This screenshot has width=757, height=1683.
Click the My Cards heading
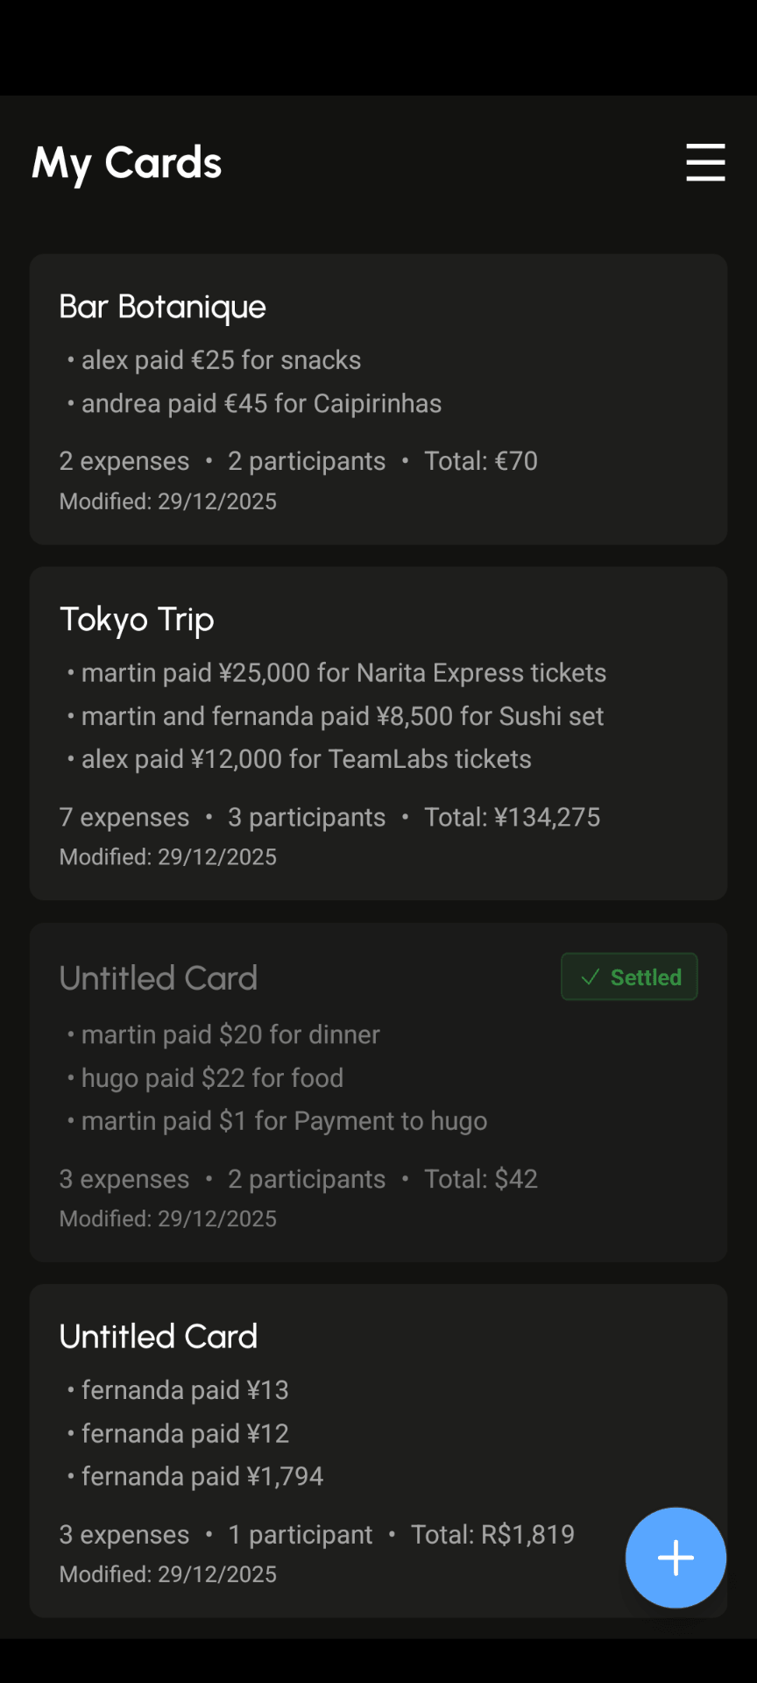(127, 164)
